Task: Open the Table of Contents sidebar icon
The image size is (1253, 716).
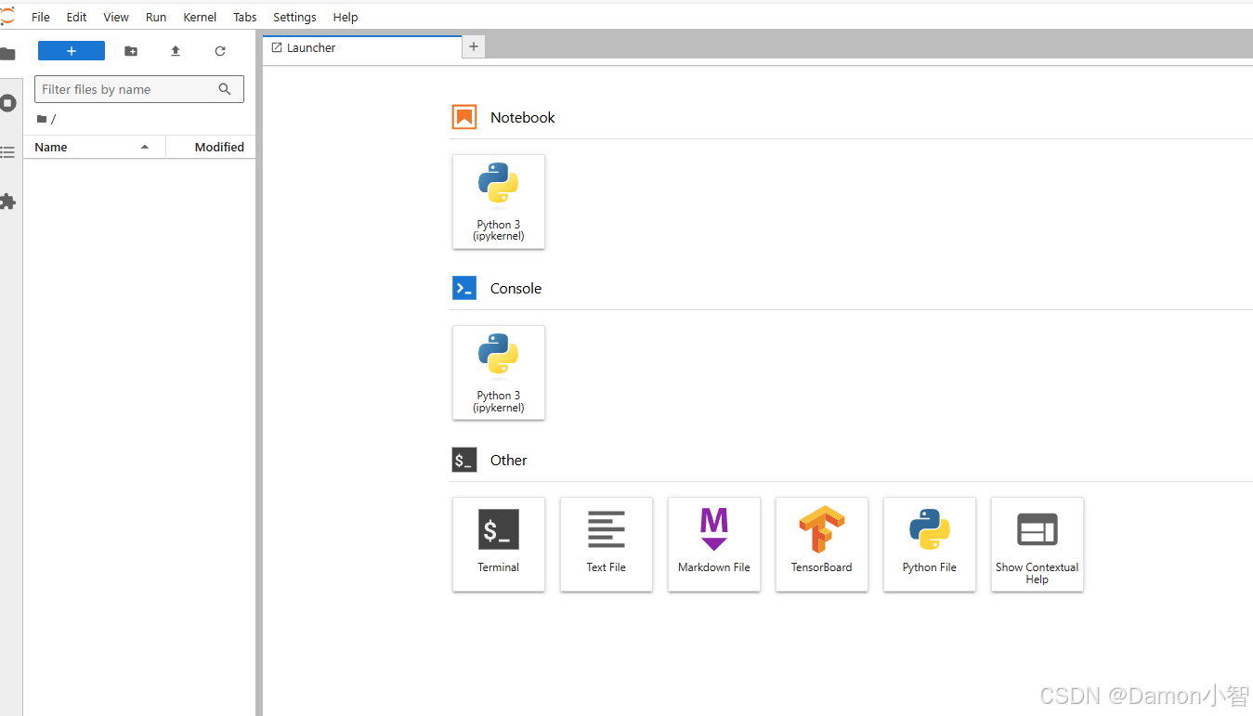Action: [x=7, y=152]
